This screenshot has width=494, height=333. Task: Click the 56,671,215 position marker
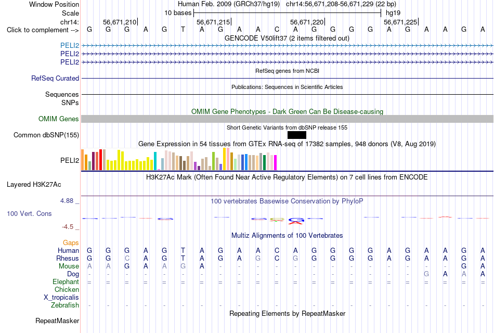[213, 22]
